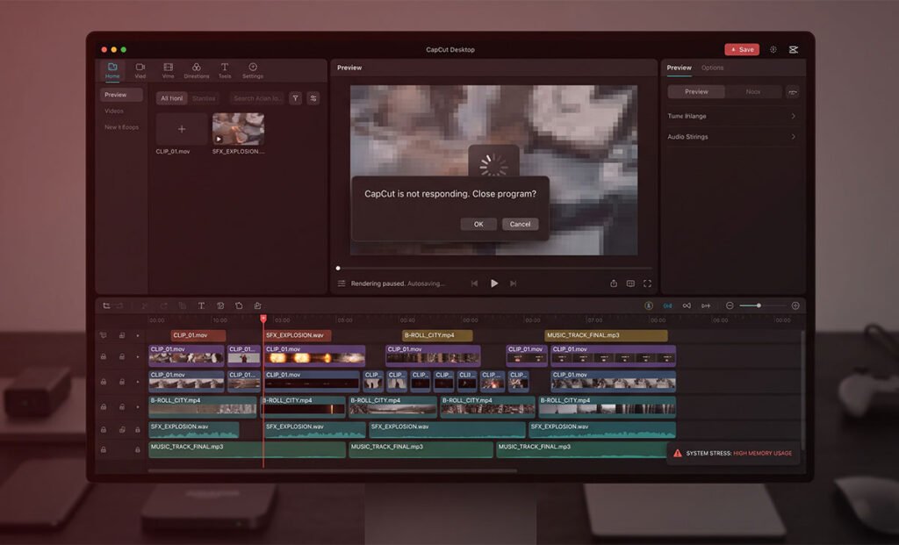Viewport: 899px width, 545px height.
Task: Toggle leftmost lock on B-ROLL_CITY.mp4 track
Action: [104, 407]
